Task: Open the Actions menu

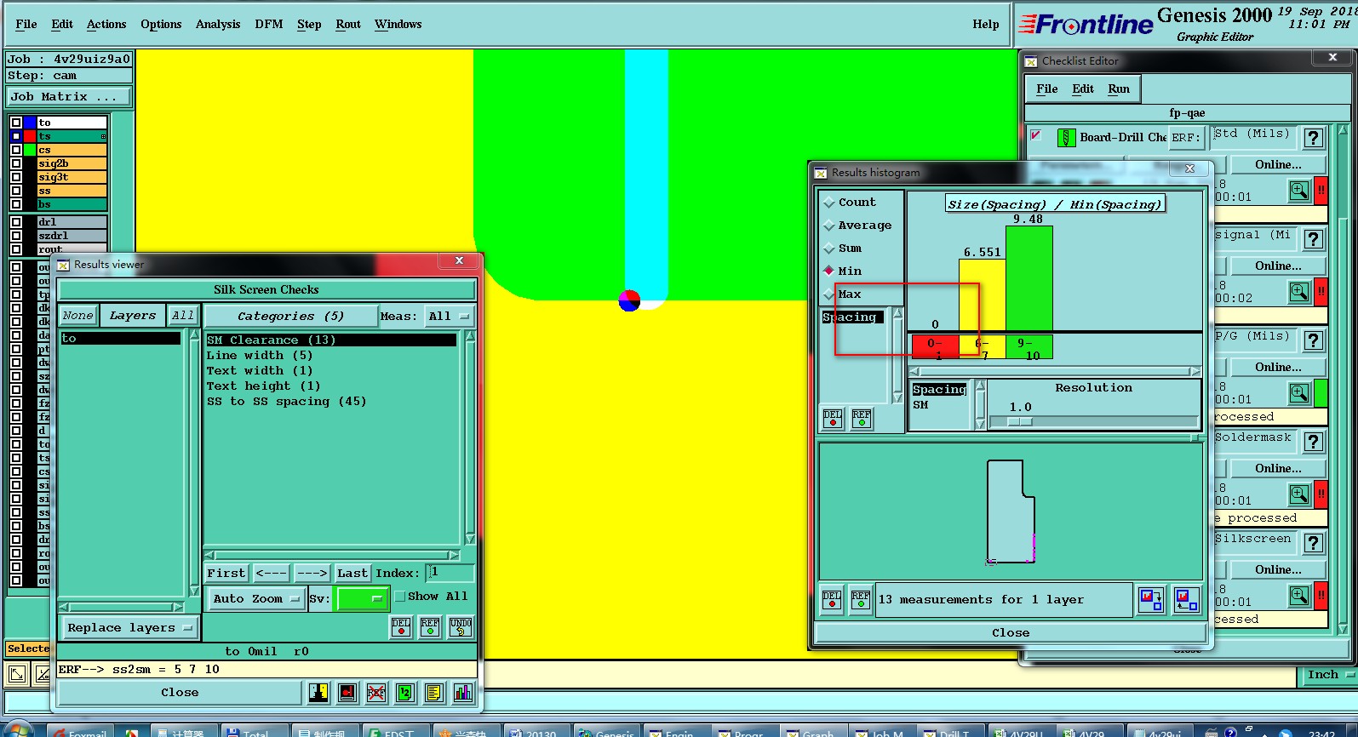Action: click(x=106, y=25)
